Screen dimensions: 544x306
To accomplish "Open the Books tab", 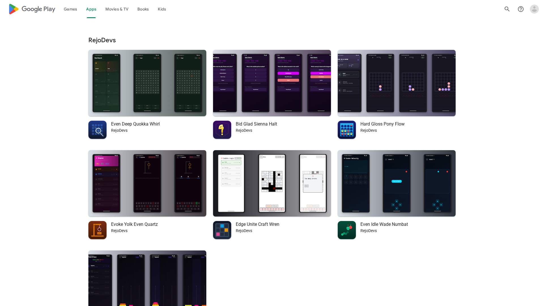I will pos(143,9).
